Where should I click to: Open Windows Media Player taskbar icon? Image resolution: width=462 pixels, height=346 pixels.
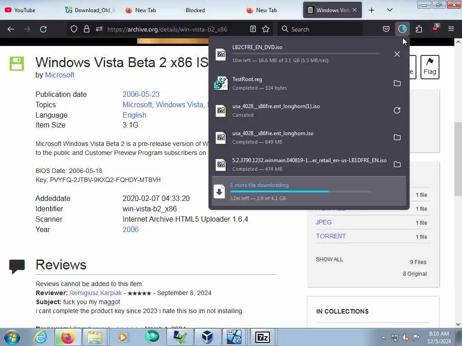pyautogui.click(x=123, y=337)
